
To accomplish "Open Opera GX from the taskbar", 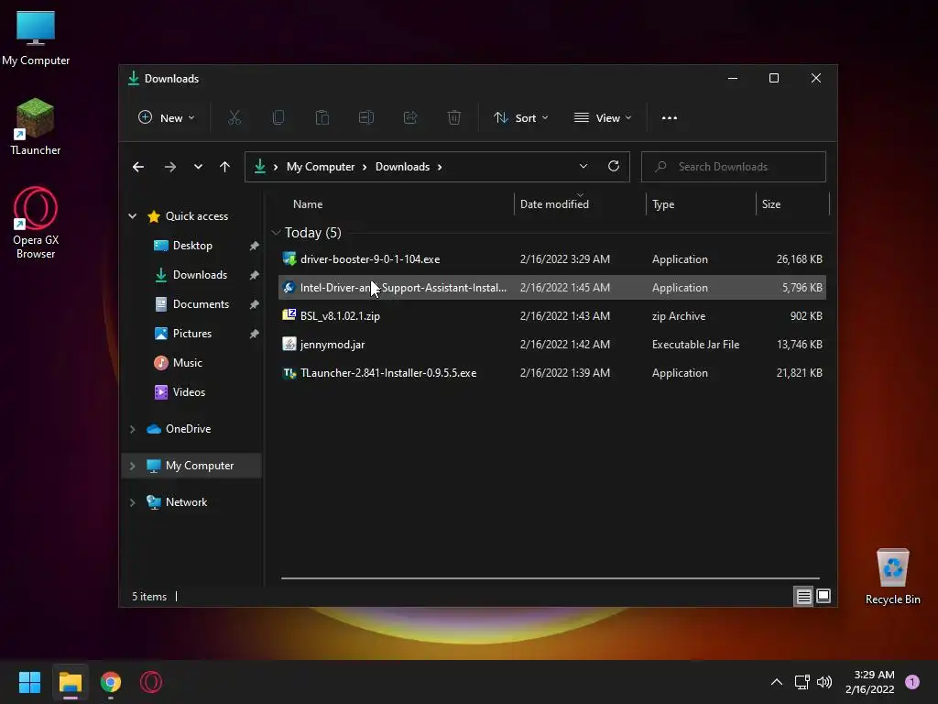I will pyautogui.click(x=151, y=682).
